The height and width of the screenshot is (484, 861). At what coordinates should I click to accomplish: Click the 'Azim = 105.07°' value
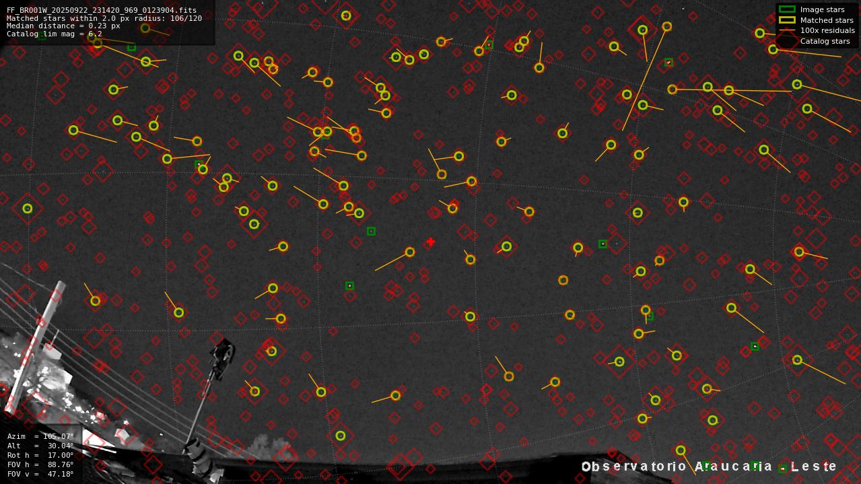click(40, 436)
